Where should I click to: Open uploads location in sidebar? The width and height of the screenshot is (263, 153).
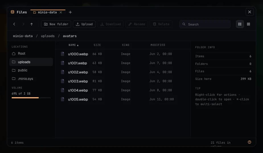click(31, 62)
